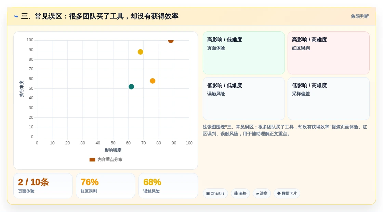Image resolution: width=383 pixels, height=212 pixels.
Task: Click the square icon in the Chart.js chip
Action: [x=208, y=194]
